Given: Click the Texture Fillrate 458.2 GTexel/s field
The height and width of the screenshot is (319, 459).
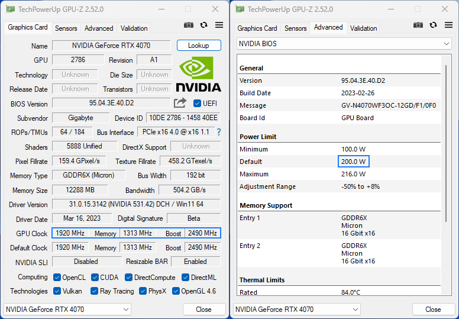Looking at the screenshot, I should click(x=190, y=161).
